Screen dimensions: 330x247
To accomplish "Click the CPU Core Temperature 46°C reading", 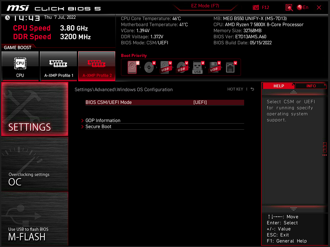I will coord(151,18).
